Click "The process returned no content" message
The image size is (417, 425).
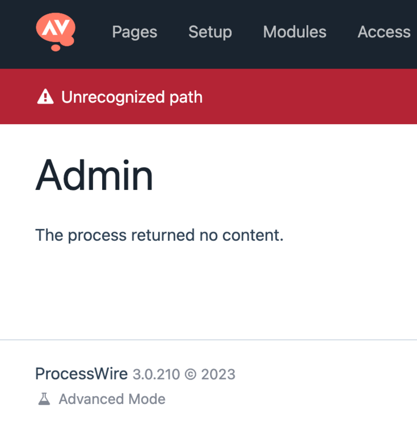tap(159, 235)
